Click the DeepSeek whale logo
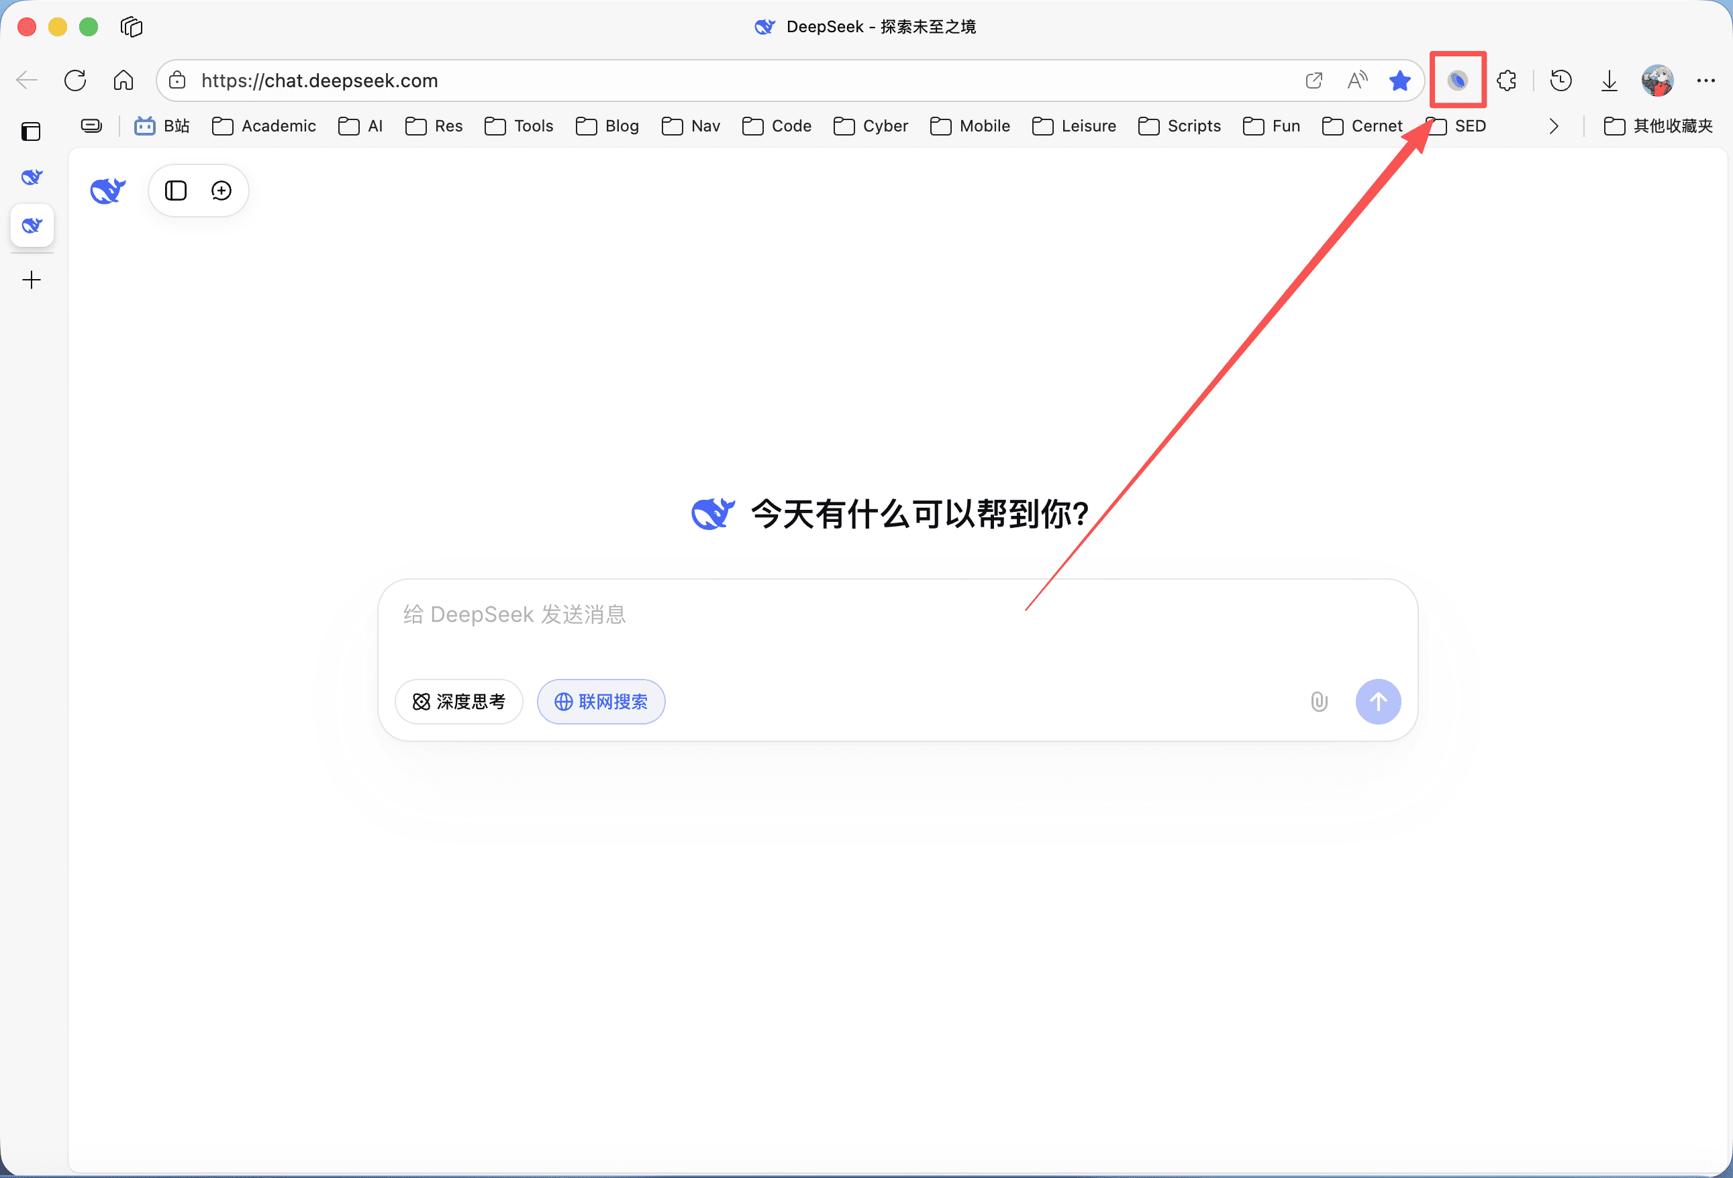This screenshot has width=1733, height=1178. coord(107,190)
